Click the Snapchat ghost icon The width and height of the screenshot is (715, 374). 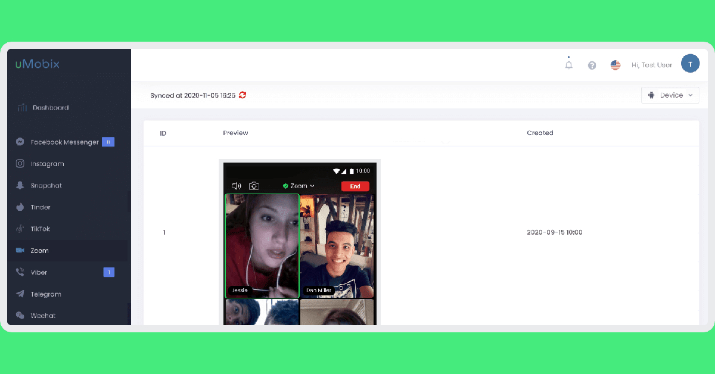tap(20, 185)
